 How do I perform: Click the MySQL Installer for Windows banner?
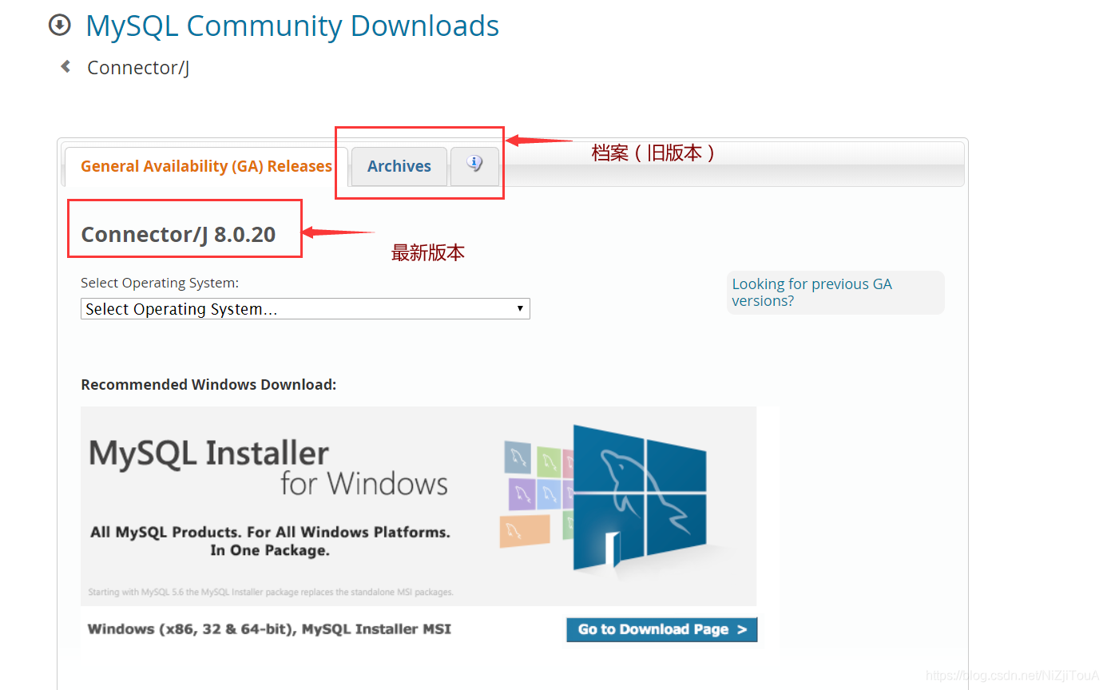[x=419, y=506]
